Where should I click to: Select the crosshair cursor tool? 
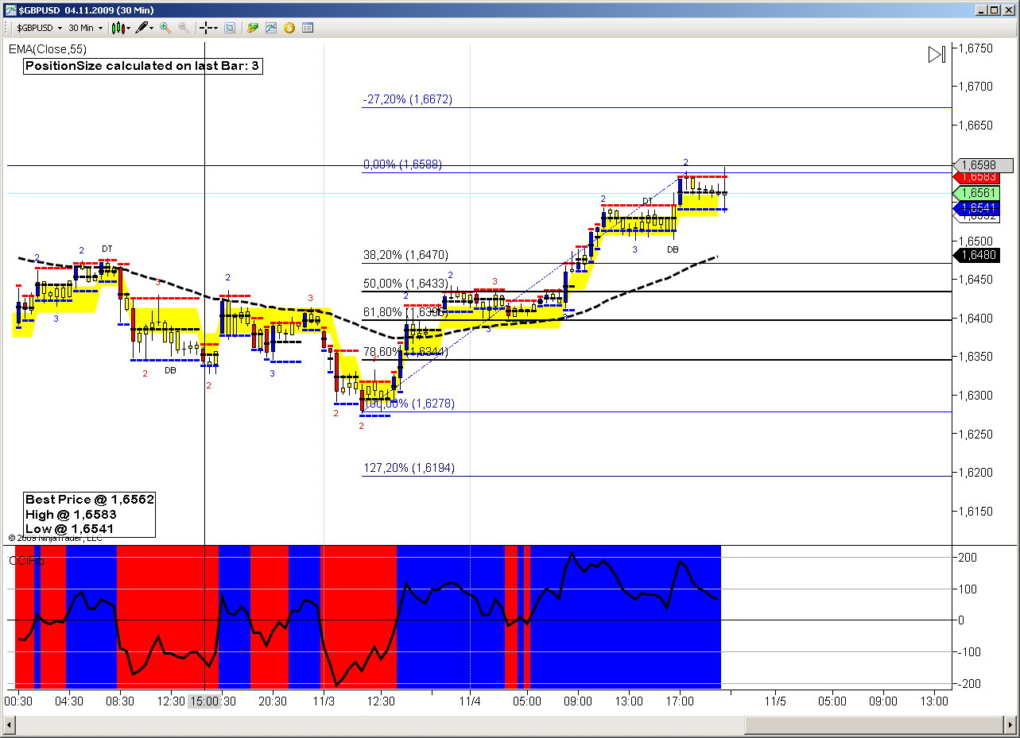[x=206, y=28]
